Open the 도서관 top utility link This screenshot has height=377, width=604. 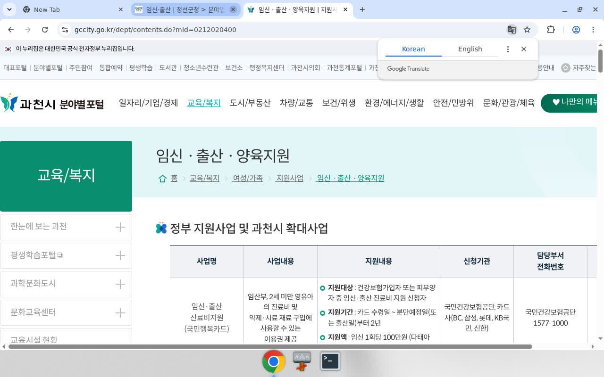[168, 68]
